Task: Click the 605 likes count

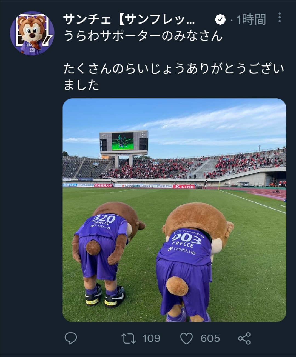Action: pyautogui.click(x=210, y=338)
